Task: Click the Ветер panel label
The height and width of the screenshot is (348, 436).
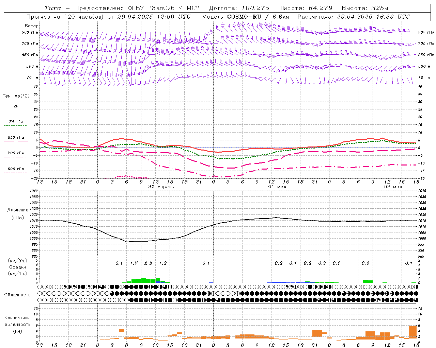Action: click(x=32, y=26)
